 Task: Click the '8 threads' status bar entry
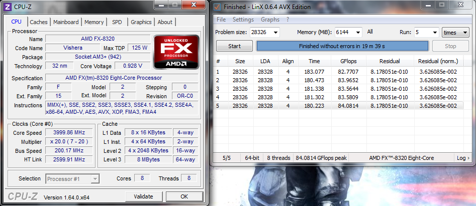pyautogui.click(x=278, y=158)
